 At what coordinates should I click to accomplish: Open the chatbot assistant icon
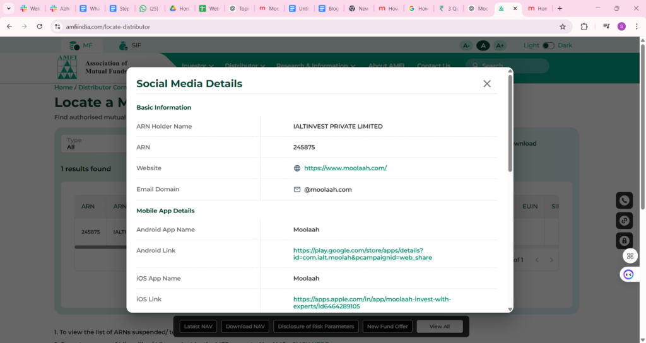pyautogui.click(x=628, y=274)
